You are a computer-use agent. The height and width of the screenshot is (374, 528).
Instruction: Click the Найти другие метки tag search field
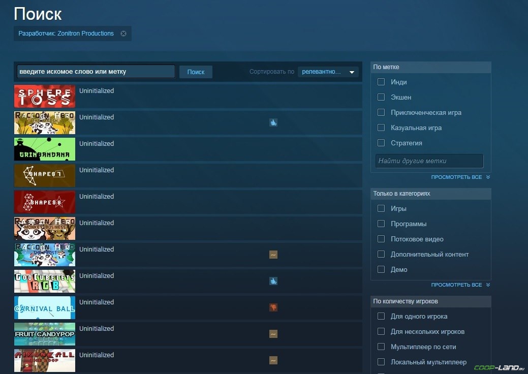(x=429, y=161)
